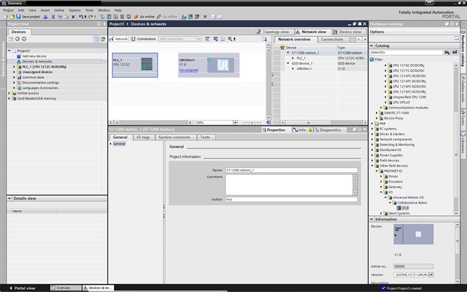Open the Tools menu

point(89,10)
